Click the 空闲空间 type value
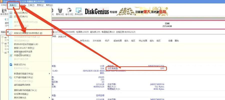 pyautogui.click(x=100, y=95)
